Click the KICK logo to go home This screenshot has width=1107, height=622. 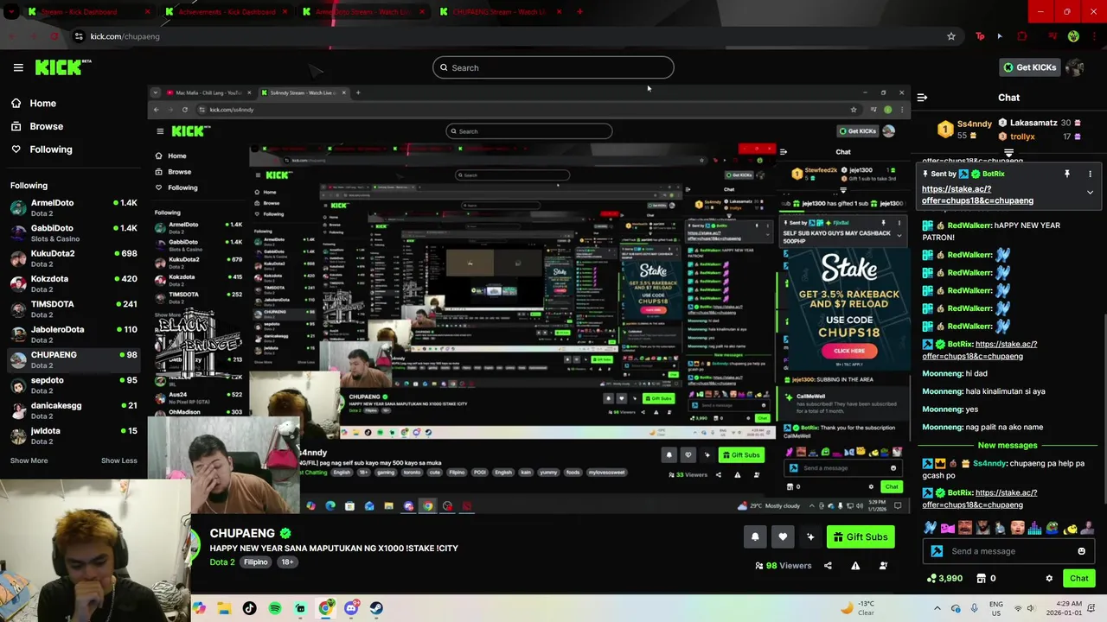coord(62,67)
